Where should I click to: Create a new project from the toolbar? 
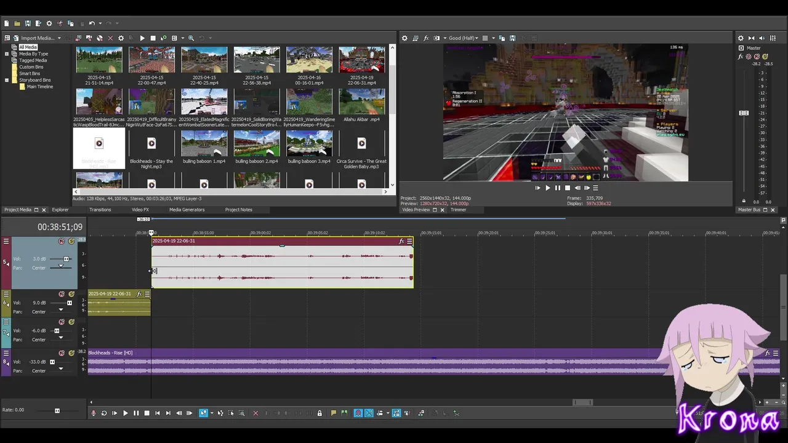(x=6, y=23)
